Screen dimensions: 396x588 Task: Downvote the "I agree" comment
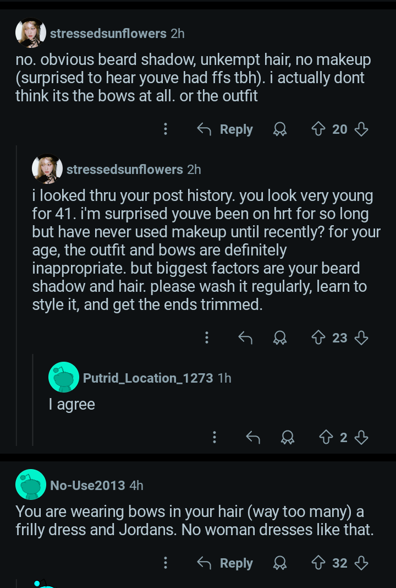click(361, 438)
